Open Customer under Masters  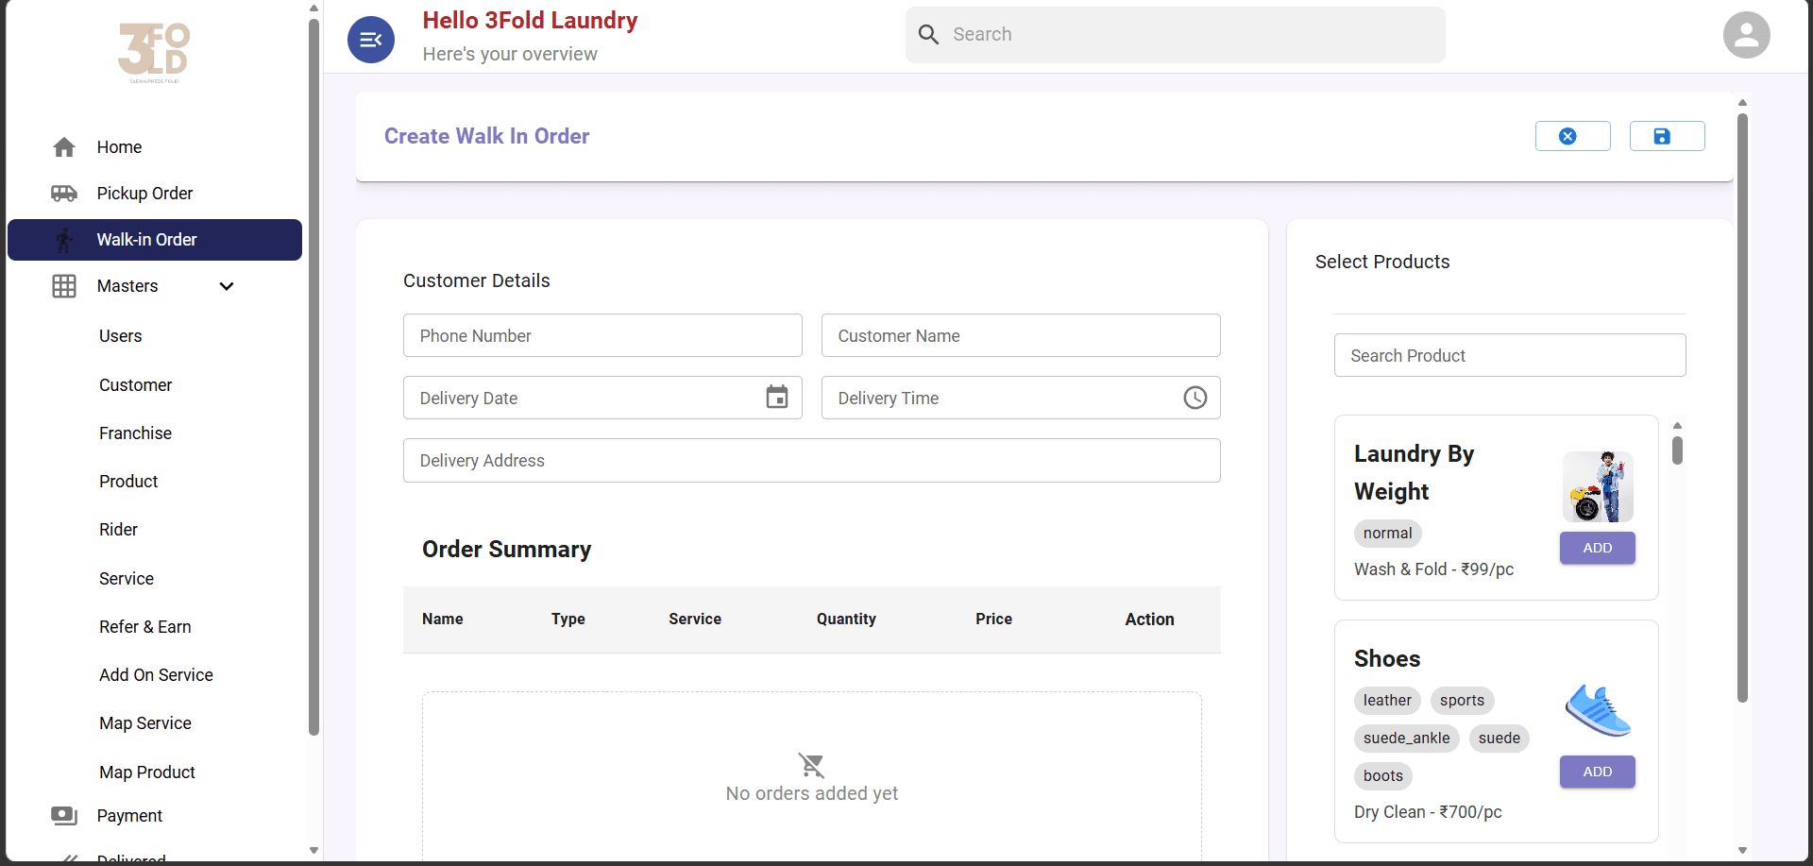tap(136, 385)
